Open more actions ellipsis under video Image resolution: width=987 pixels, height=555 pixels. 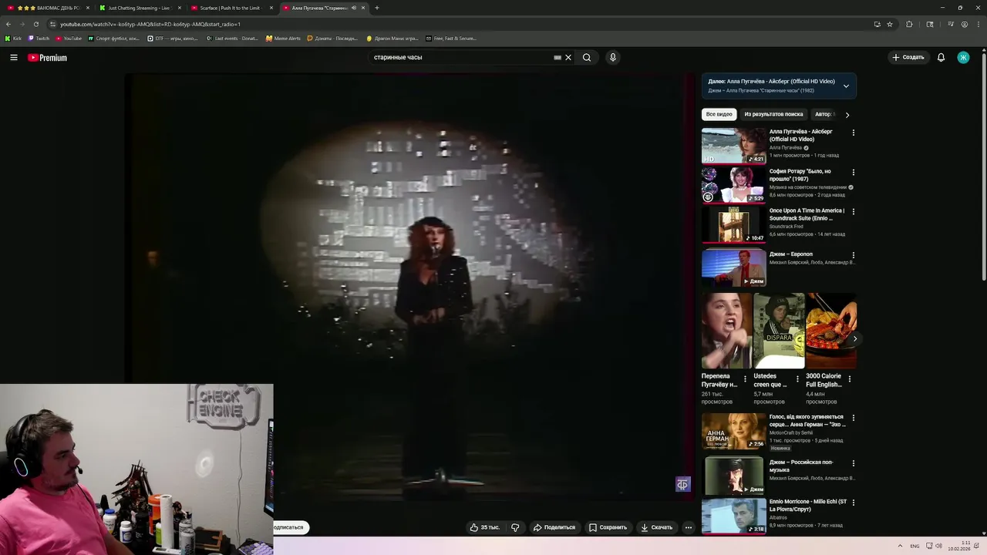pos(689,527)
